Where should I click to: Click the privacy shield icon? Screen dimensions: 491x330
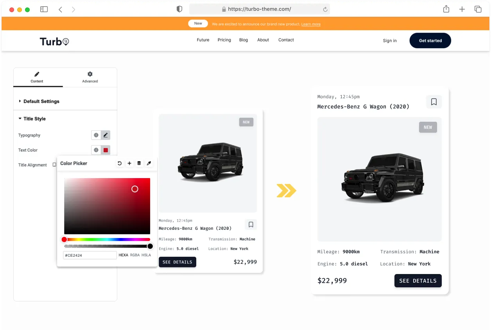[179, 9]
